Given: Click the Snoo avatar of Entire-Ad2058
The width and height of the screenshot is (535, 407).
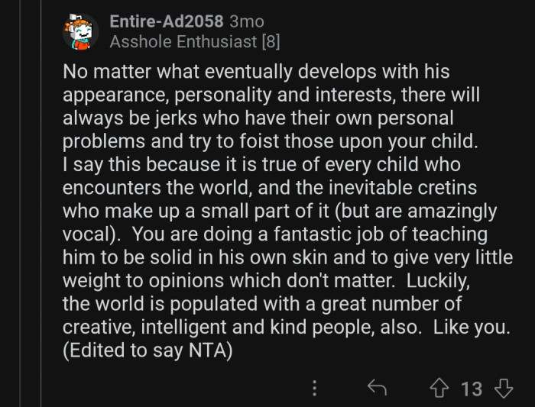Looking at the screenshot, I should tap(80, 32).
